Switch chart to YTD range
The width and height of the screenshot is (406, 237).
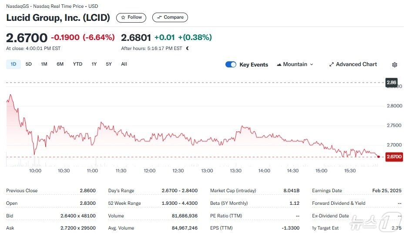tap(77, 64)
